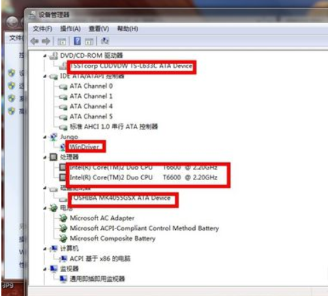This screenshot has height=296, width=328.
Task: Collapse the DVD/CD-ROM 驱动器 category
Action: point(45,55)
